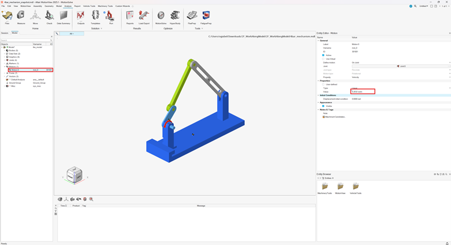Enable the User-defined checkbox
Screen dimensions: 451x245
coord(323,84)
